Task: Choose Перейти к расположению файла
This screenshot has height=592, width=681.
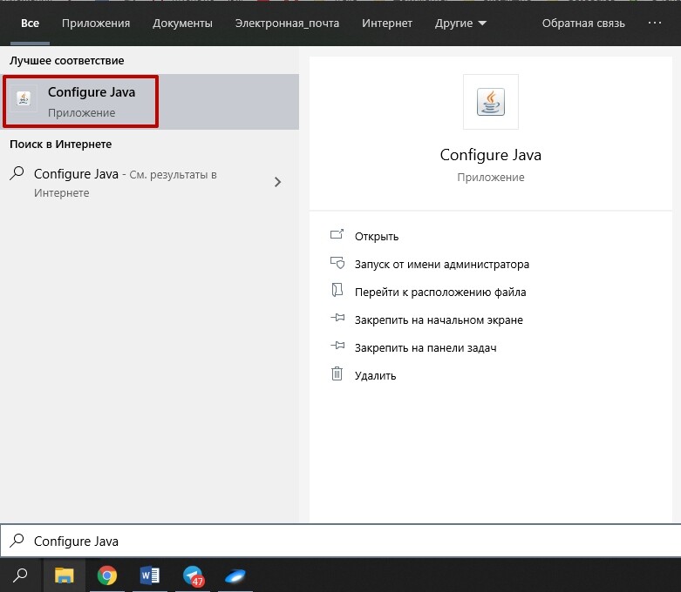Action: [440, 292]
